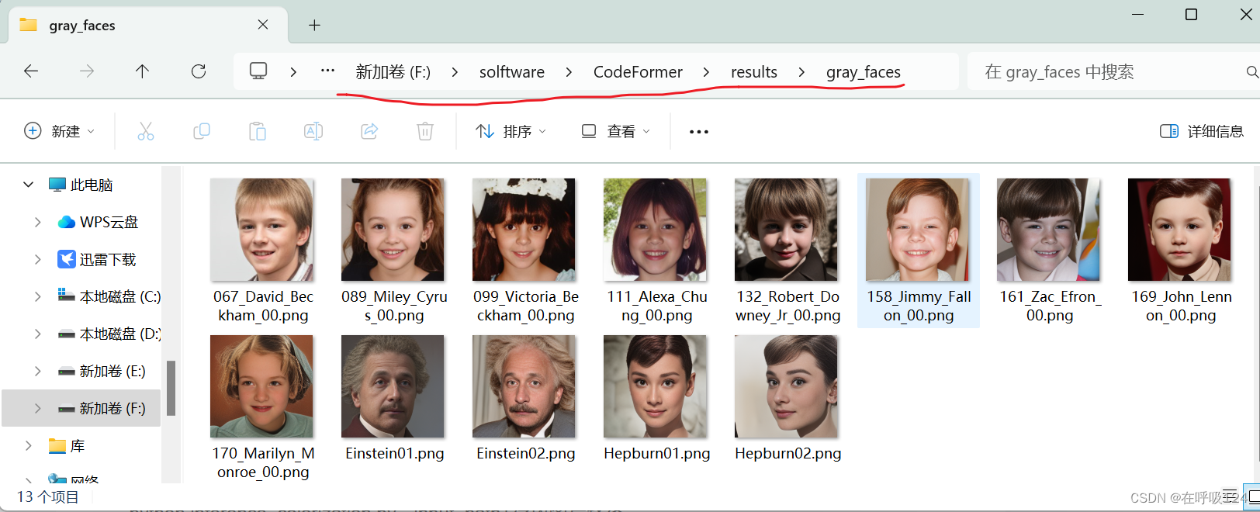
Task: Click the Copy icon in toolbar
Action: coord(202,131)
